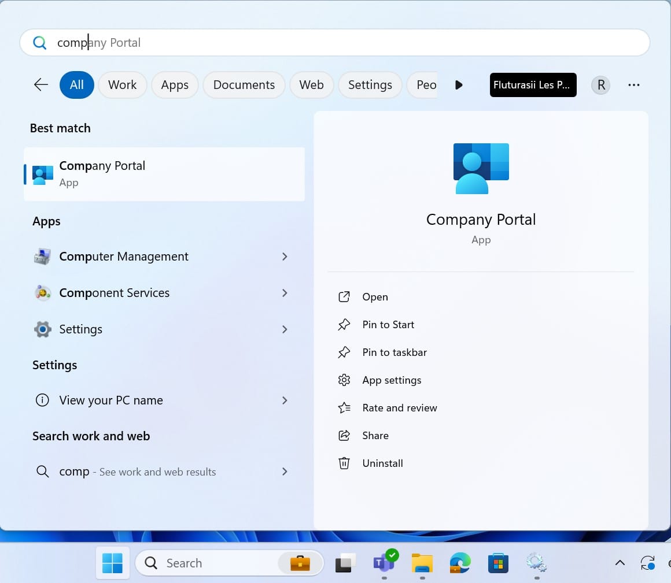Click the Component Services icon
Screen dimensions: 671x583
42,293
